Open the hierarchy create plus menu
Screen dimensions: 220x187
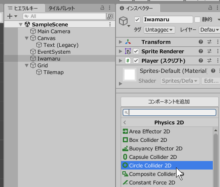pos(12,16)
